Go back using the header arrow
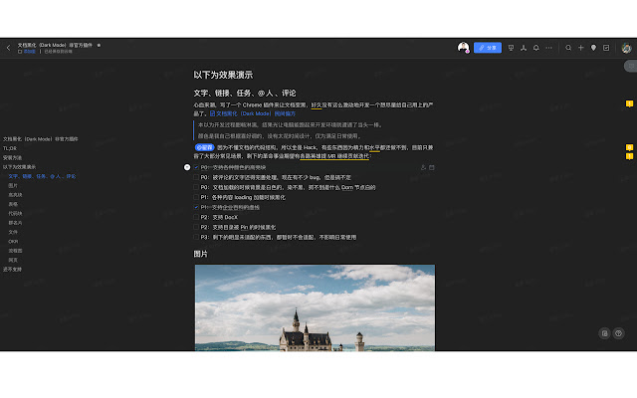Viewport: 637px width, 398px height. point(9,48)
